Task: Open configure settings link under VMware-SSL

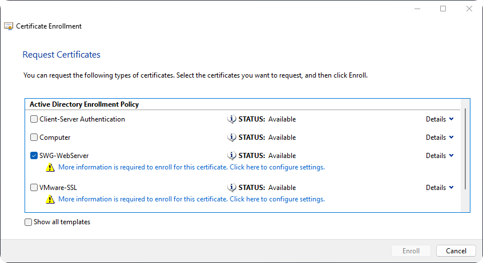Action: point(191,200)
